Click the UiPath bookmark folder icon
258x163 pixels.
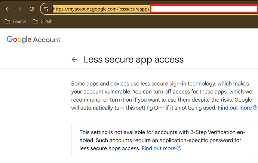36,21
